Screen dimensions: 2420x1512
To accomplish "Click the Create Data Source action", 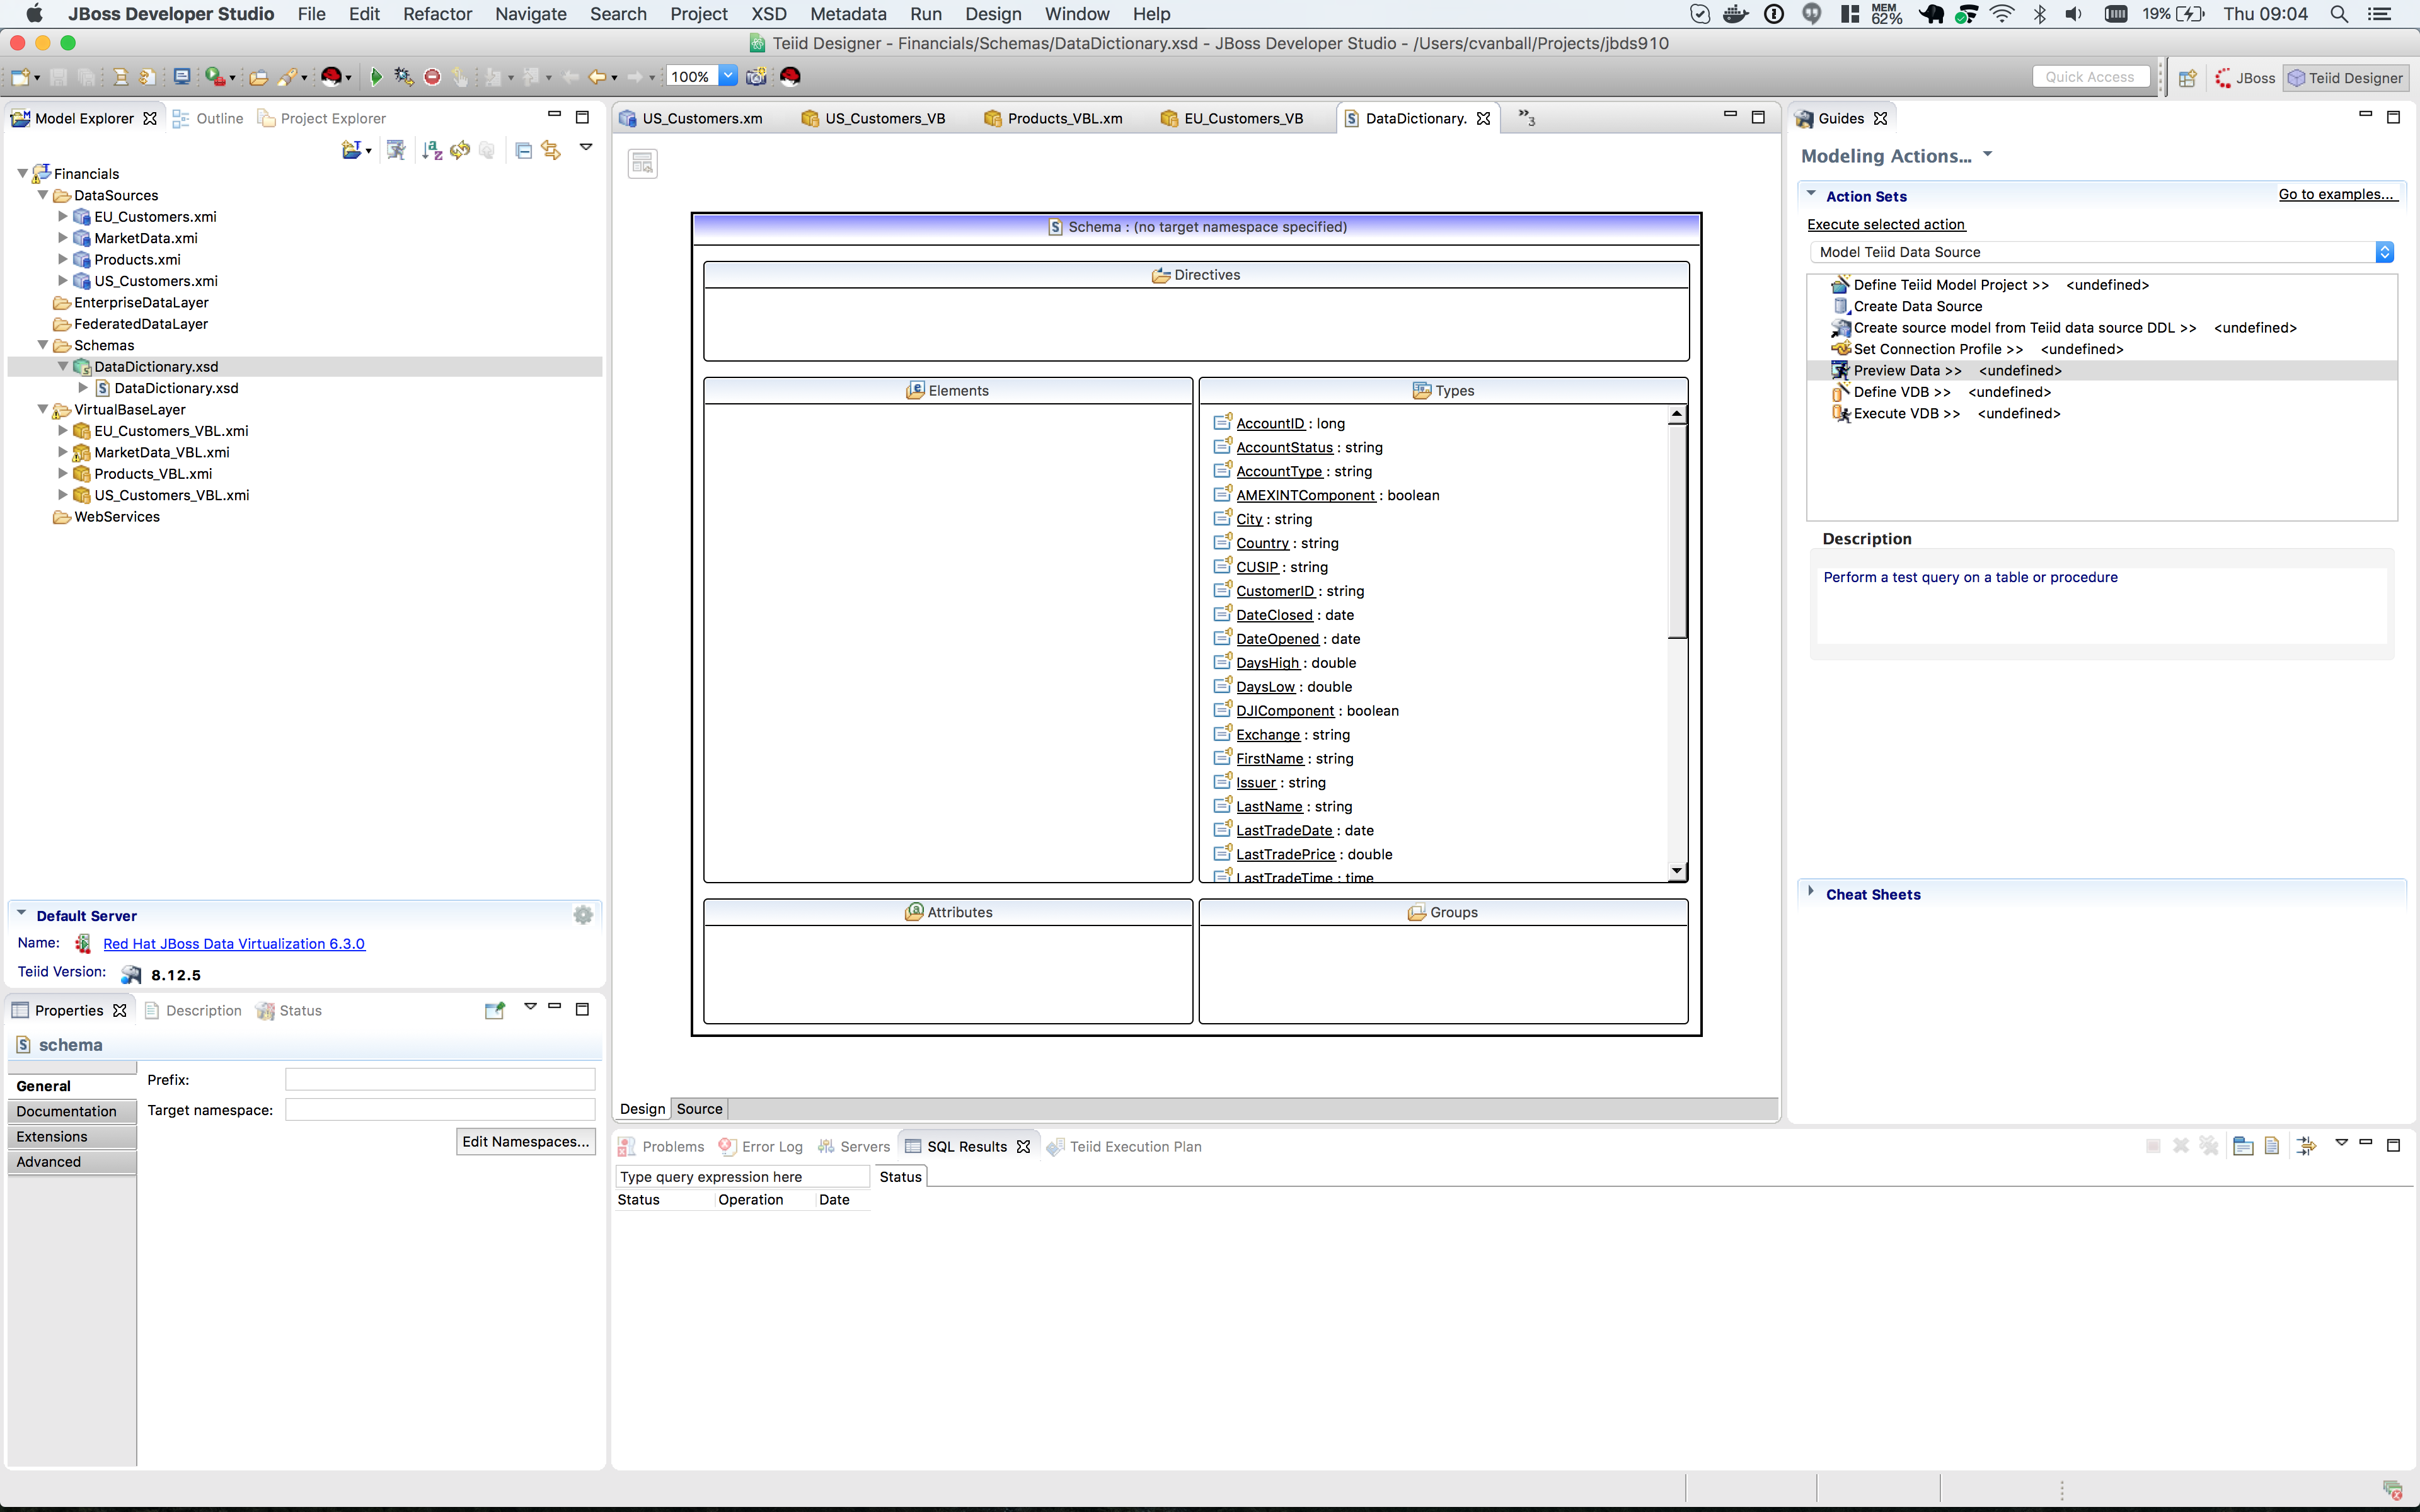I will tap(1917, 306).
